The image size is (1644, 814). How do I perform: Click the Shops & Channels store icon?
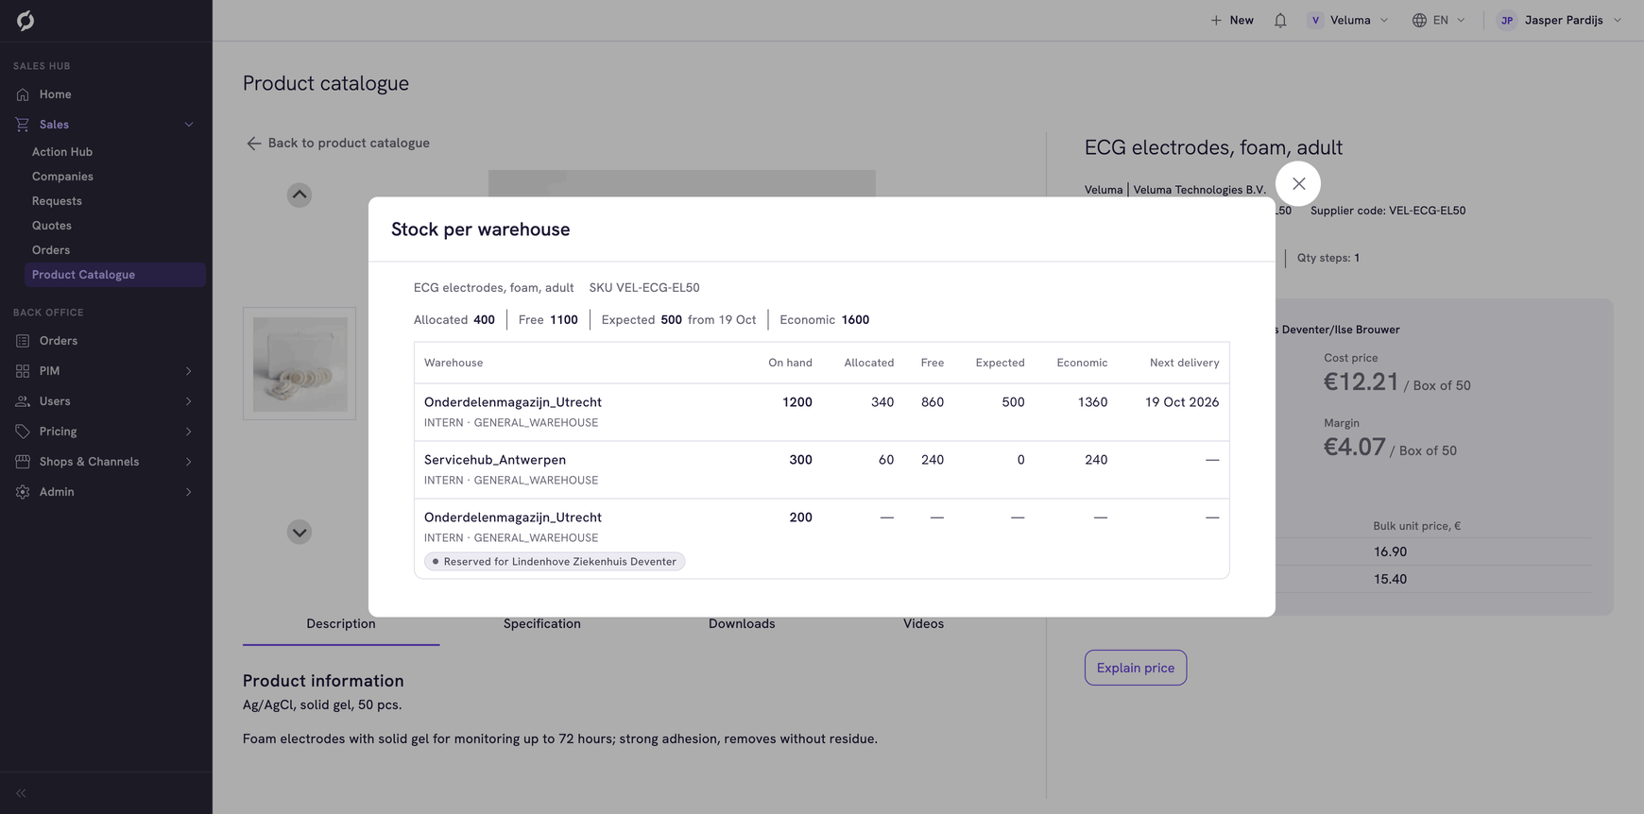pos(23,462)
